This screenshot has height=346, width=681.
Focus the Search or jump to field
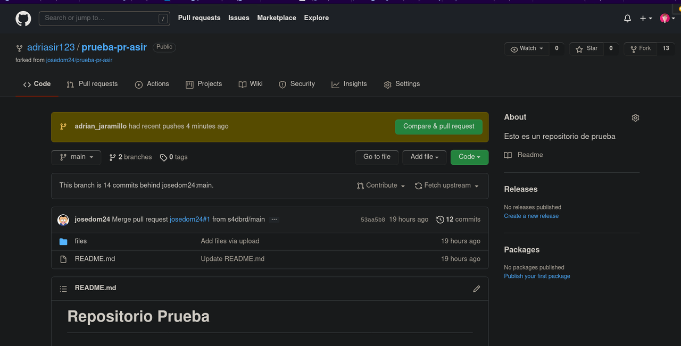click(x=104, y=19)
